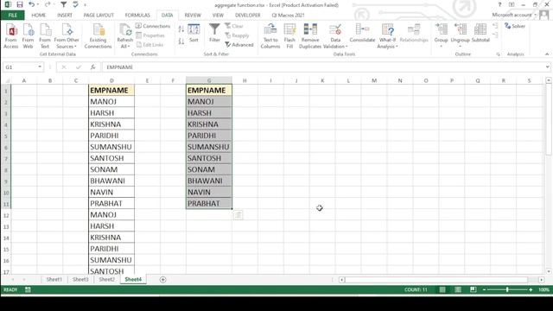Click the From Access icon
Viewport: 553px width, 311px height.
click(x=11, y=36)
